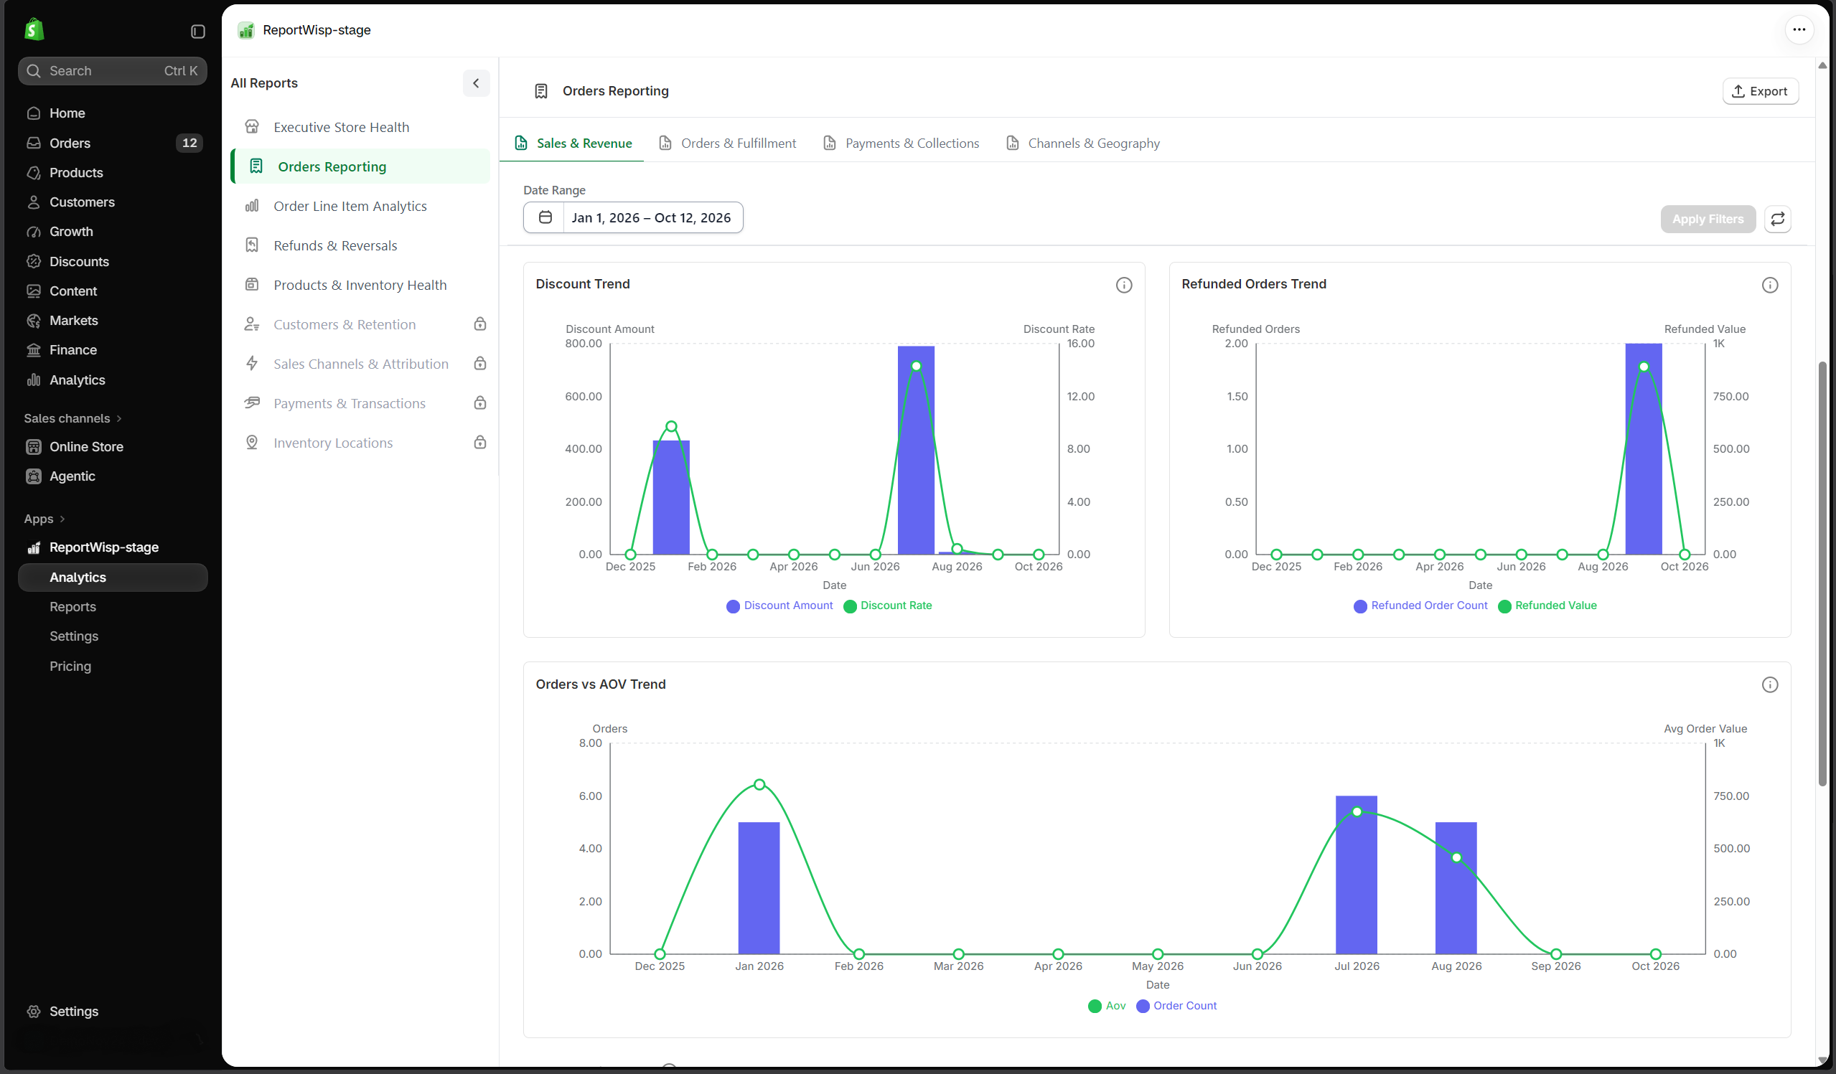Toggle the Refunded Order Count legend entry
1836x1074 pixels.
coord(1420,605)
